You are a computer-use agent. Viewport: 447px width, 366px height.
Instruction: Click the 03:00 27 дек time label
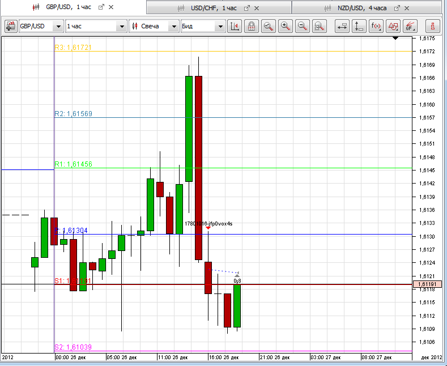click(326, 358)
